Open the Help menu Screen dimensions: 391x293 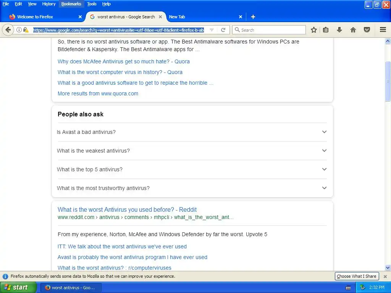pyautogui.click(x=106, y=4)
